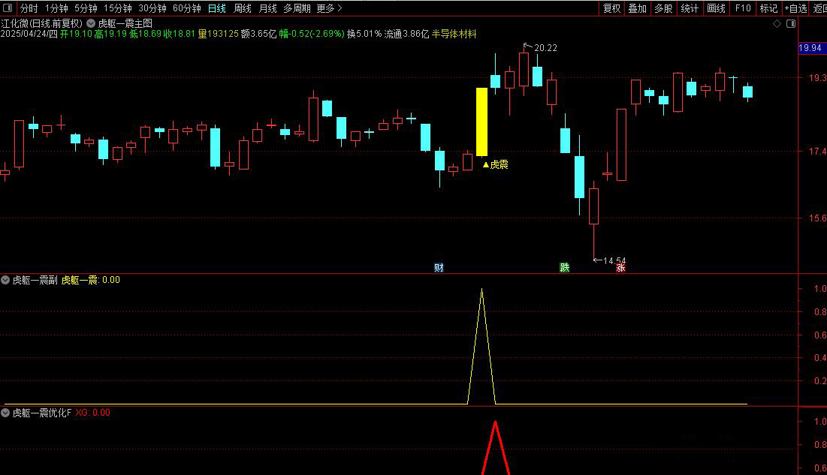827x475 pixels.
Task: Click the stock name 江化微(日线.前复权)
Action: coord(41,24)
